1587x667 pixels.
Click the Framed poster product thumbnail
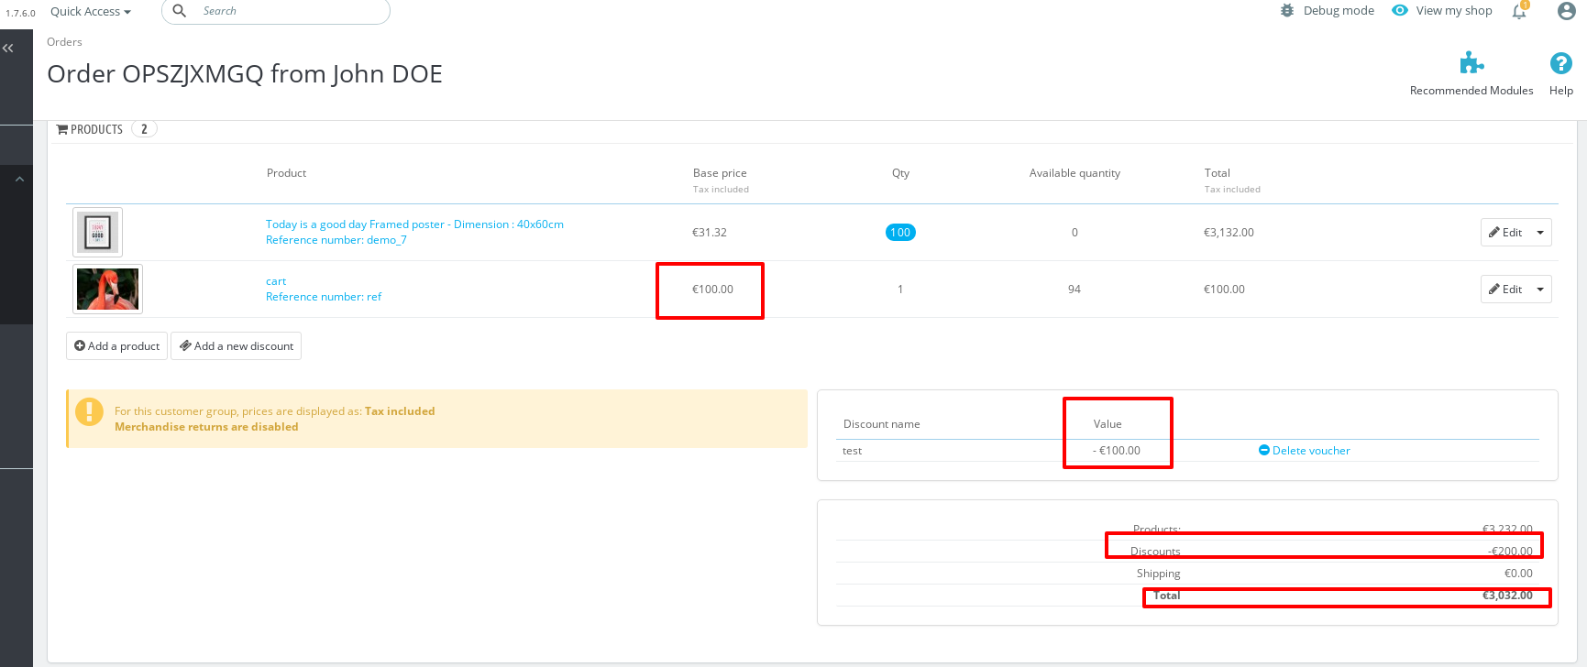[97, 232]
